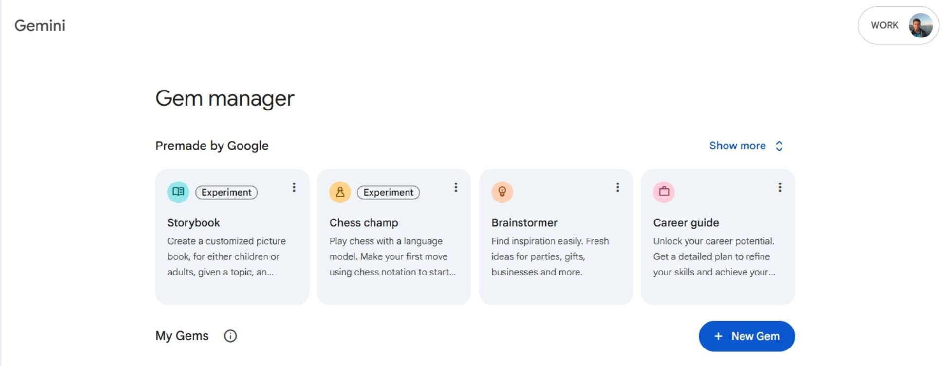Click the Career guide briefcase icon
The image size is (949, 366).
coord(664,192)
